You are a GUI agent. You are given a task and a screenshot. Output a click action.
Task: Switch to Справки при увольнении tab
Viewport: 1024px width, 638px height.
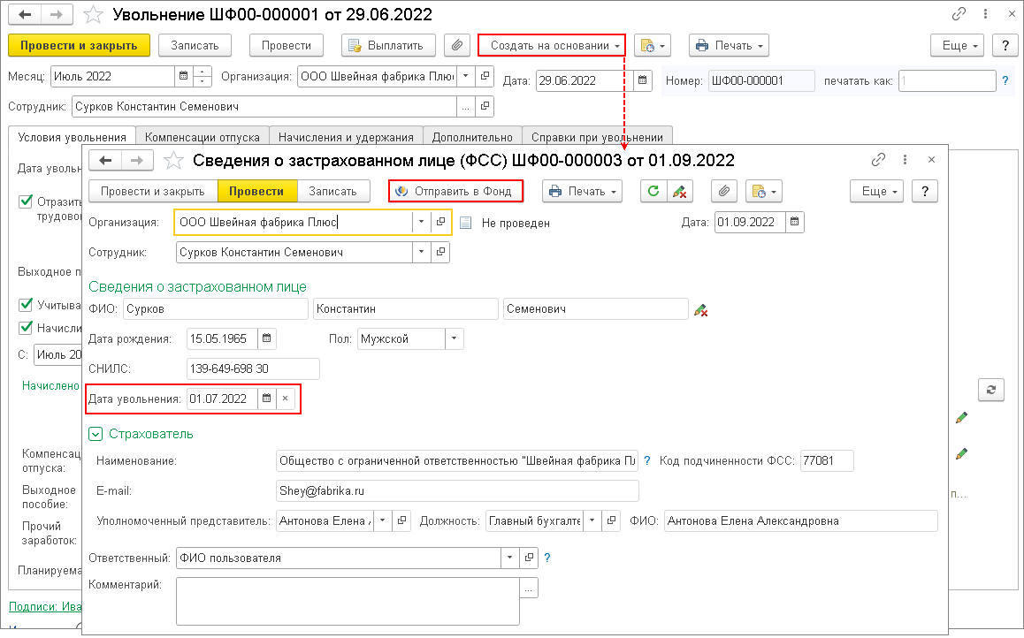597,137
